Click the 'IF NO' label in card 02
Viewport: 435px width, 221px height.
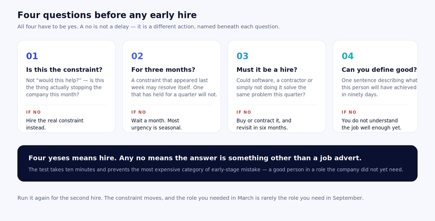coord(138,112)
